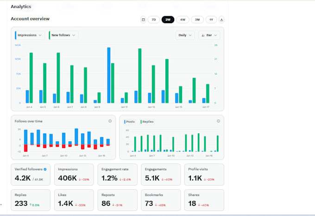
Task: Open the New follows metric dropdown
Action: click(x=63, y=35)
